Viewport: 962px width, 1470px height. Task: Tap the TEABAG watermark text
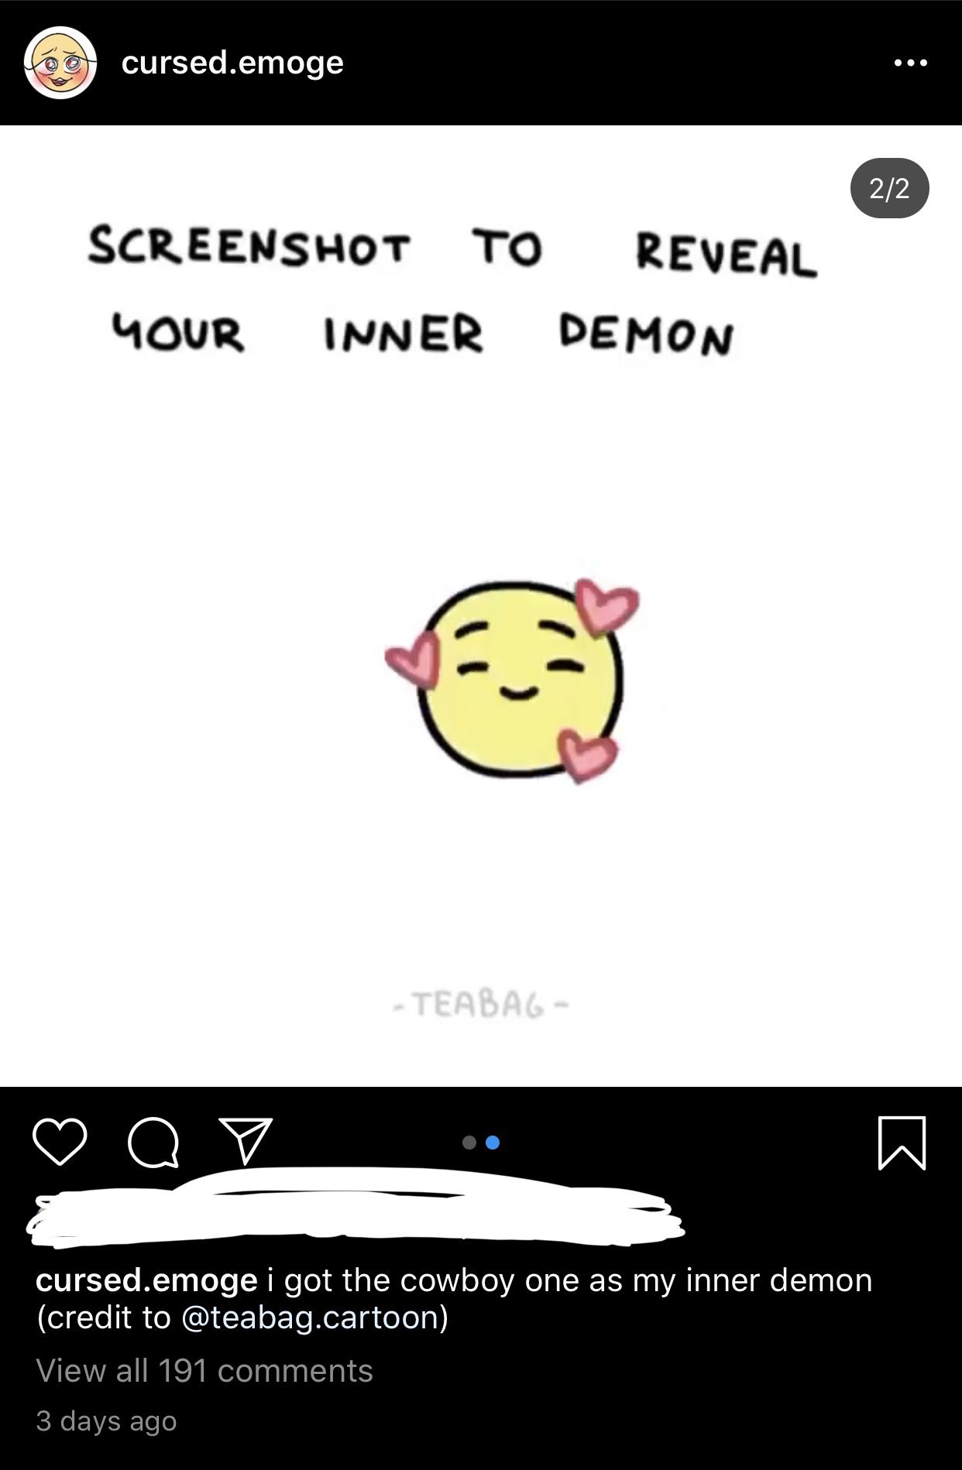click(481, 1005)
